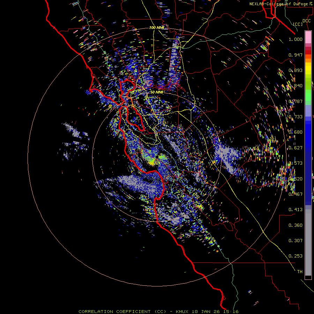The image size is (314, 314).
Task: Click the 100 NMI range ring label
Action: click(157, 28)
